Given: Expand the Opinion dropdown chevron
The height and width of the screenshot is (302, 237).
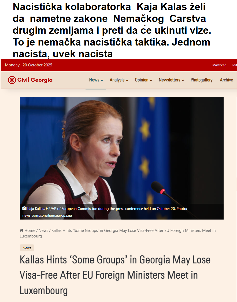Looking at the screenshot, I should pyautogui.click(x=151, y=80).
